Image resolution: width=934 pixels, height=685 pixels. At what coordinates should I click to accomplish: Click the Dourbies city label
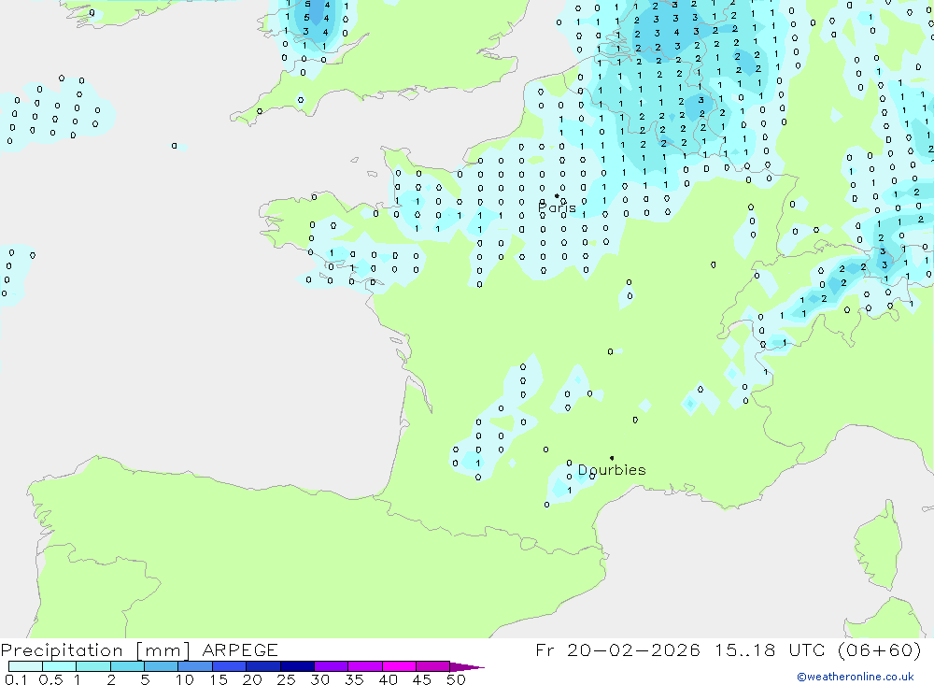[x=612, y=470]
